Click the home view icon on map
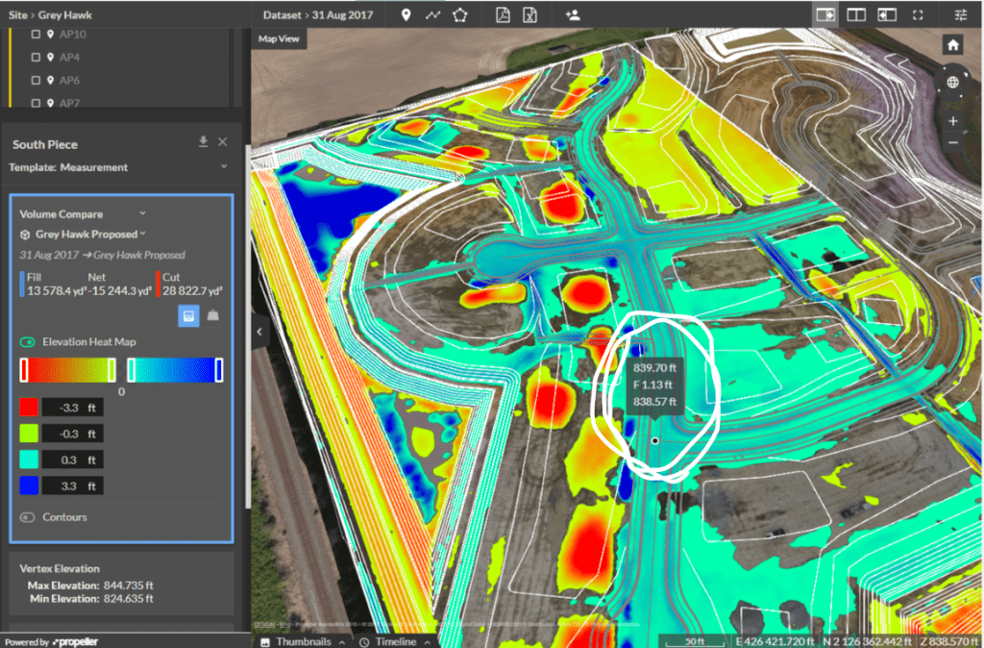Image resolution: width=984 pixels, height=648 pixels. coord(951,43)
